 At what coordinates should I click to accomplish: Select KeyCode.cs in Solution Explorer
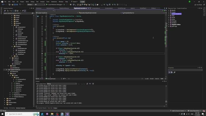pyautogui.click(x=19, y=87)
